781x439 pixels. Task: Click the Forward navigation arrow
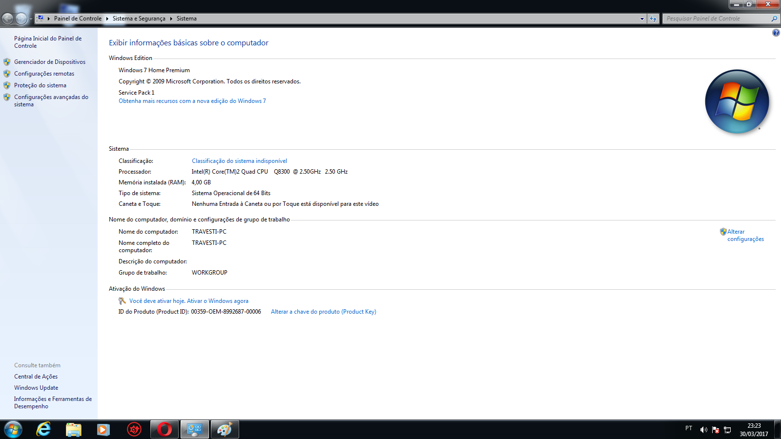(21, 19)
